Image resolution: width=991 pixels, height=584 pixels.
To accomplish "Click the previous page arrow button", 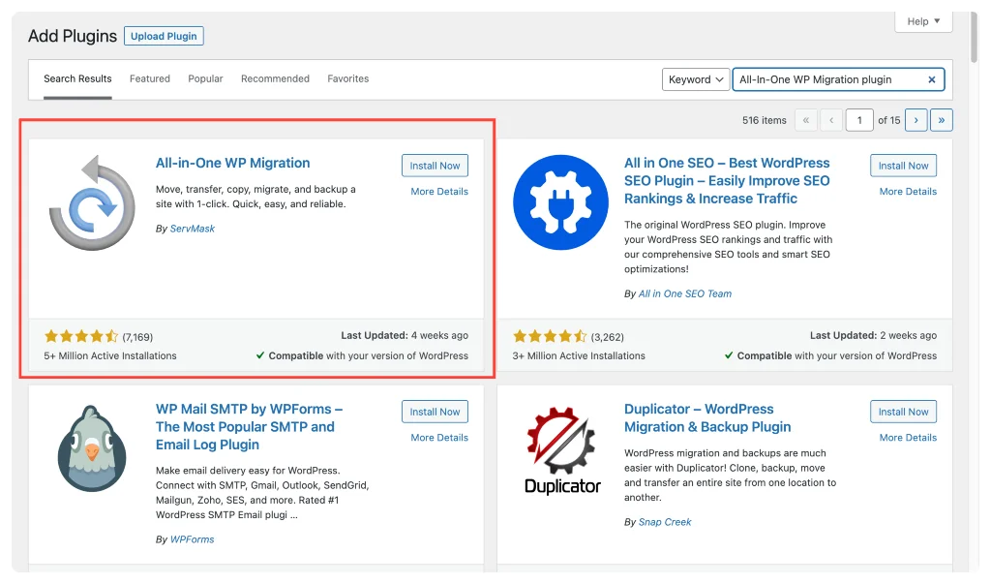I will (x=831, y=120).
